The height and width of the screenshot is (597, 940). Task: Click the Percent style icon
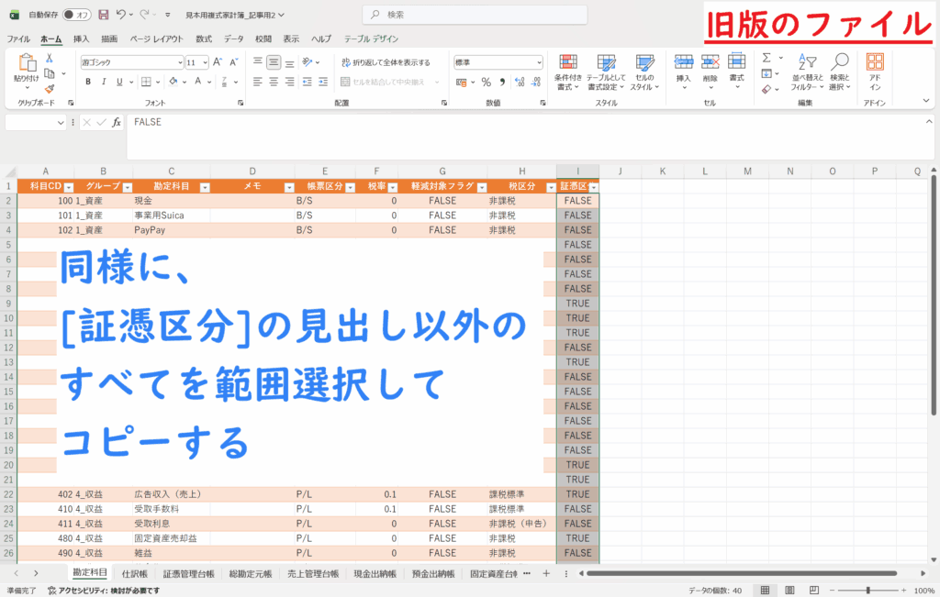coord(487,82)
